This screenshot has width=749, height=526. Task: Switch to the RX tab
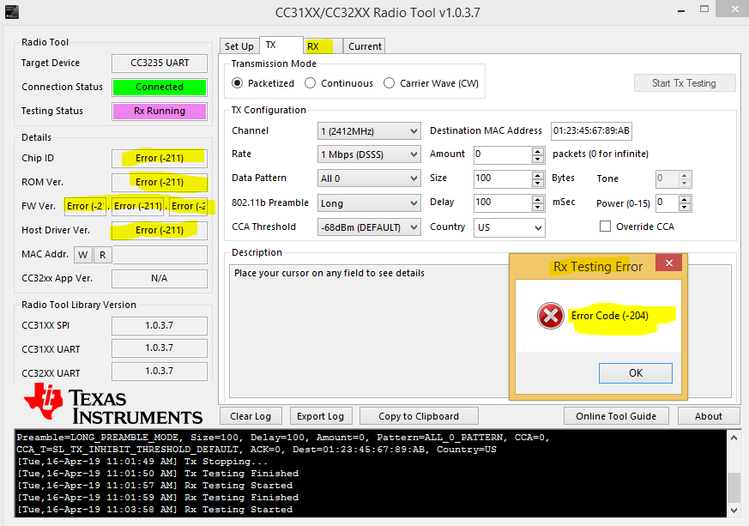tap(323, 46)
